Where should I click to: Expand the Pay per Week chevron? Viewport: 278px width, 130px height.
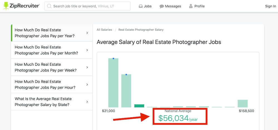point(87,67)
